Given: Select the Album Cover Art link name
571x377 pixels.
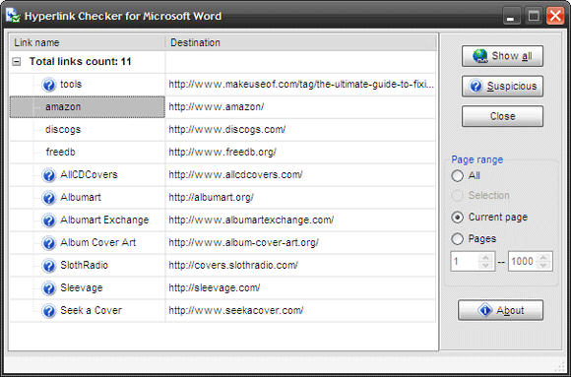Looking at the screenshot, I should tap(98, 242).
